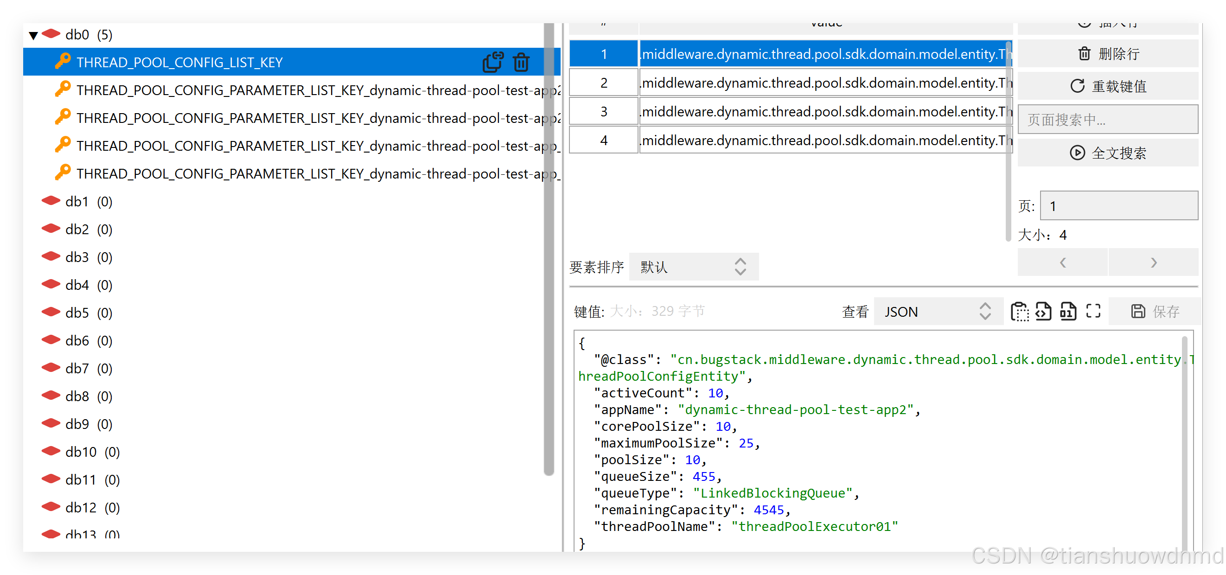Select the db5 database
The image size is (1226, 575).
(x=77, y=313)
